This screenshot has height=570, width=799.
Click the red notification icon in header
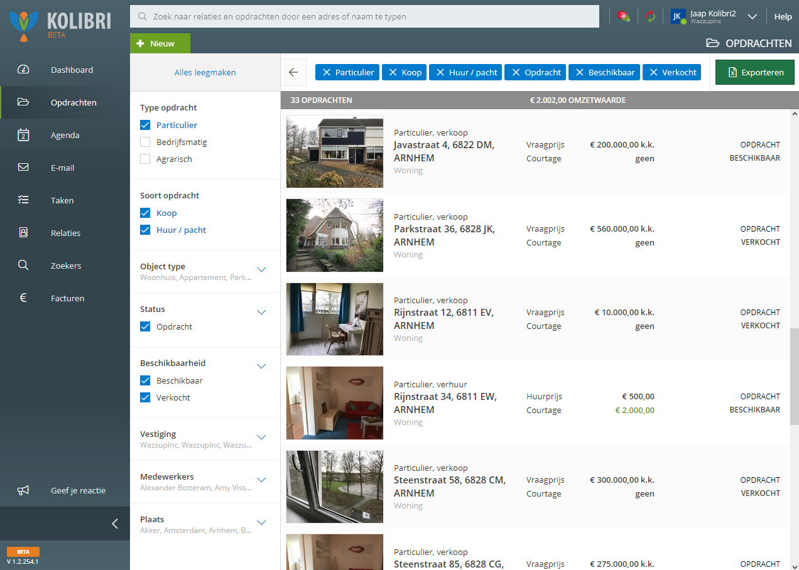(x=624, y=17)
